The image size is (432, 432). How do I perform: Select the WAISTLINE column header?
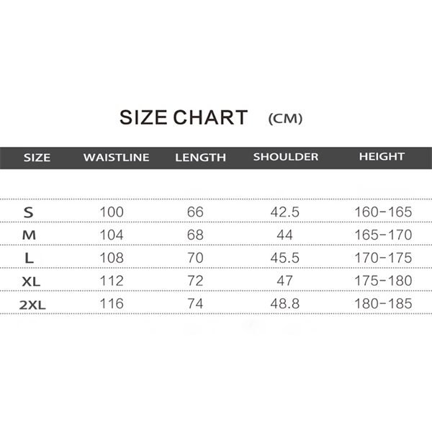pyautogui.click(x=116, y=157)
